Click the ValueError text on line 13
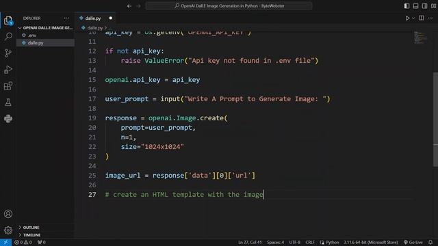 pyautogui.click(x=164, y=61)
